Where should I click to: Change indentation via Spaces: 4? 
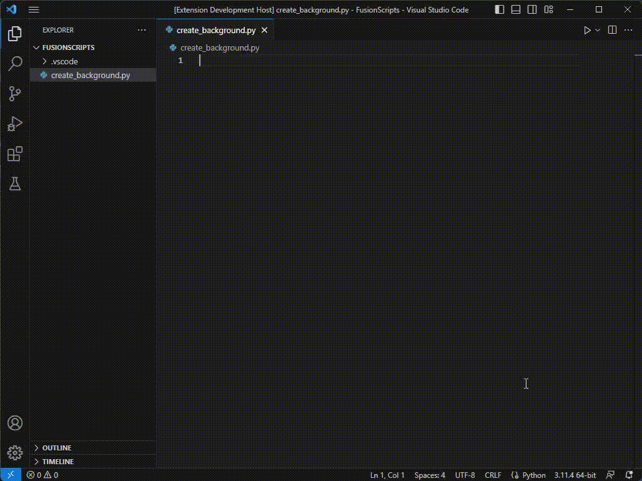pos(430,475)
